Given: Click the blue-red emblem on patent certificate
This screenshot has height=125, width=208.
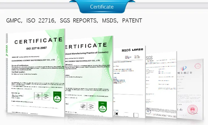Looking at the screenshot, I should (x=183, y=68).
